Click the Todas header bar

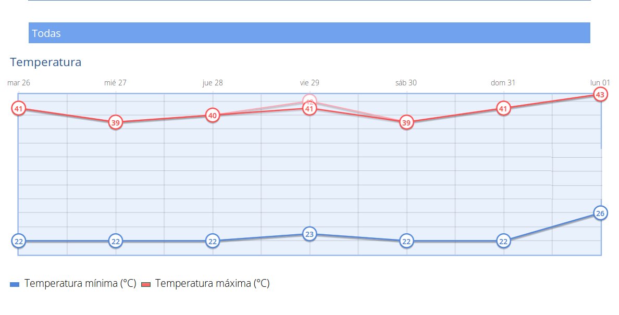click(x=309, y=33)
